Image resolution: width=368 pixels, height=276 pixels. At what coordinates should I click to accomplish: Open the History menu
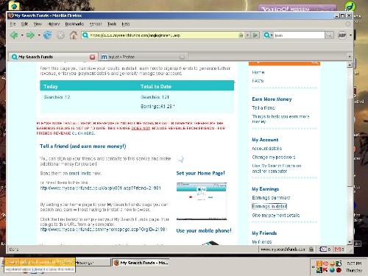pyautogui.click(x=54, y=24)
